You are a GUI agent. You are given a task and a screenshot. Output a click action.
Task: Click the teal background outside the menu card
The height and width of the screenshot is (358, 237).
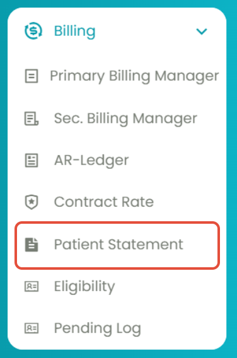[3, 179]
